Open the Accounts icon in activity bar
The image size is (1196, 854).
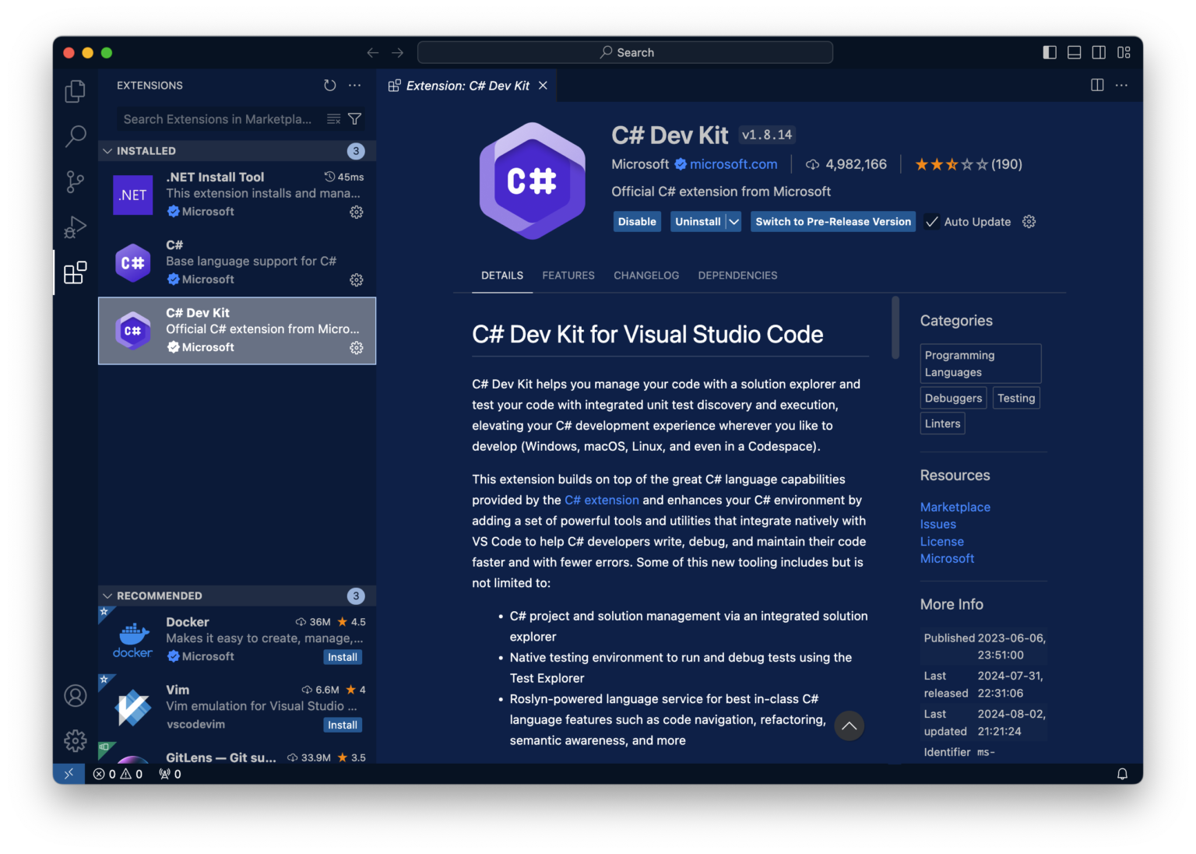click(x=75, y=695)
